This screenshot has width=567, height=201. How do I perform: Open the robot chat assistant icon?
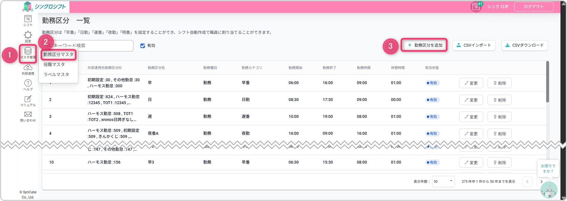click(x=548, y=190)
